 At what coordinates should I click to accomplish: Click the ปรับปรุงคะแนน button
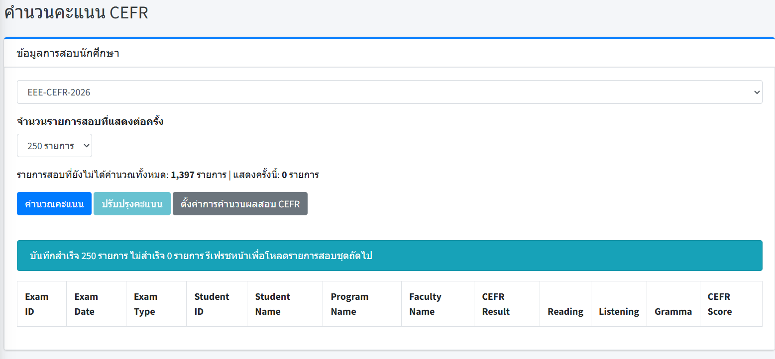click(132, 204)
